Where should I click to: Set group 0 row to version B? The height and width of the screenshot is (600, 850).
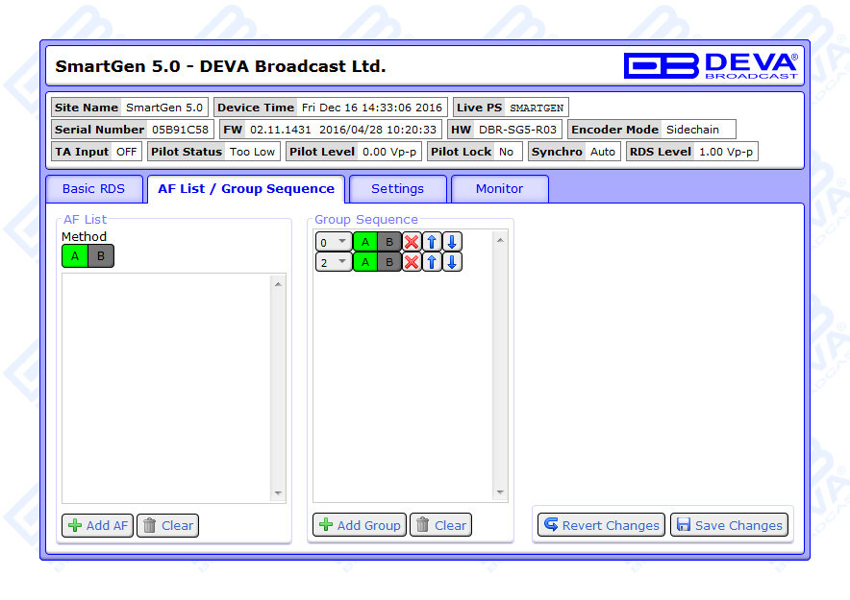tap(389, 242)
